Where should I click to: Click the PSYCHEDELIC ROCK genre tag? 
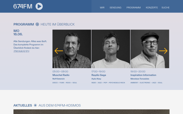[x=117, y=83]
